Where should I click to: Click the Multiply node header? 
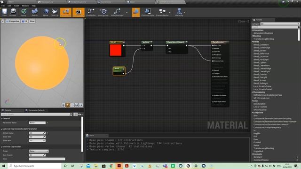point(147,42)
